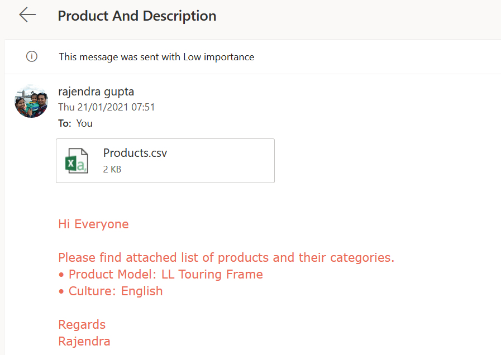Click the words 'LL Touring Frame'

click(212, 275)
